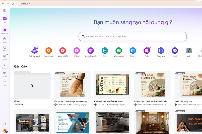Click the Gần đây heading

point(20,66)
